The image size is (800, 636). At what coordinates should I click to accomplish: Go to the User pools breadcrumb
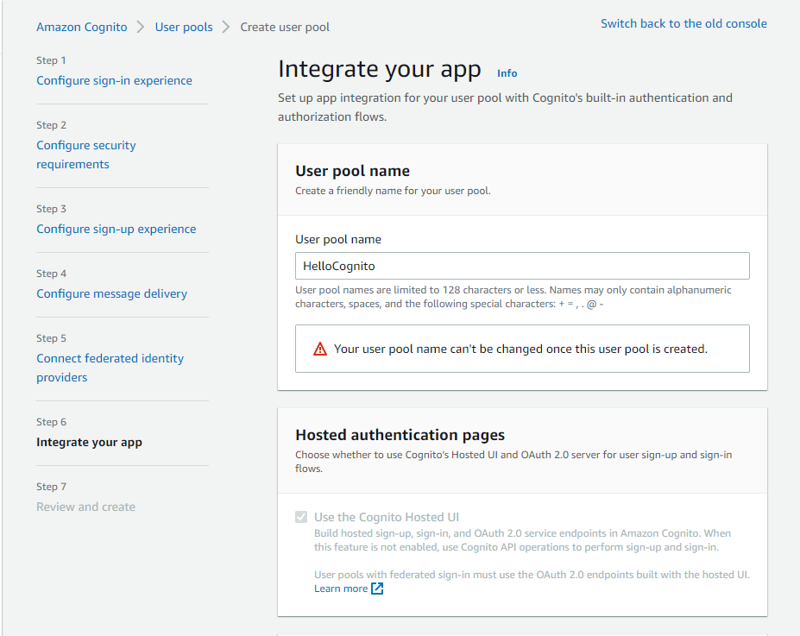(184, 27)
